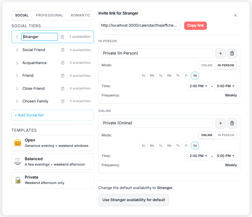Add slot with plus in In Person card
252x217 pixels.
coord(220,53)
